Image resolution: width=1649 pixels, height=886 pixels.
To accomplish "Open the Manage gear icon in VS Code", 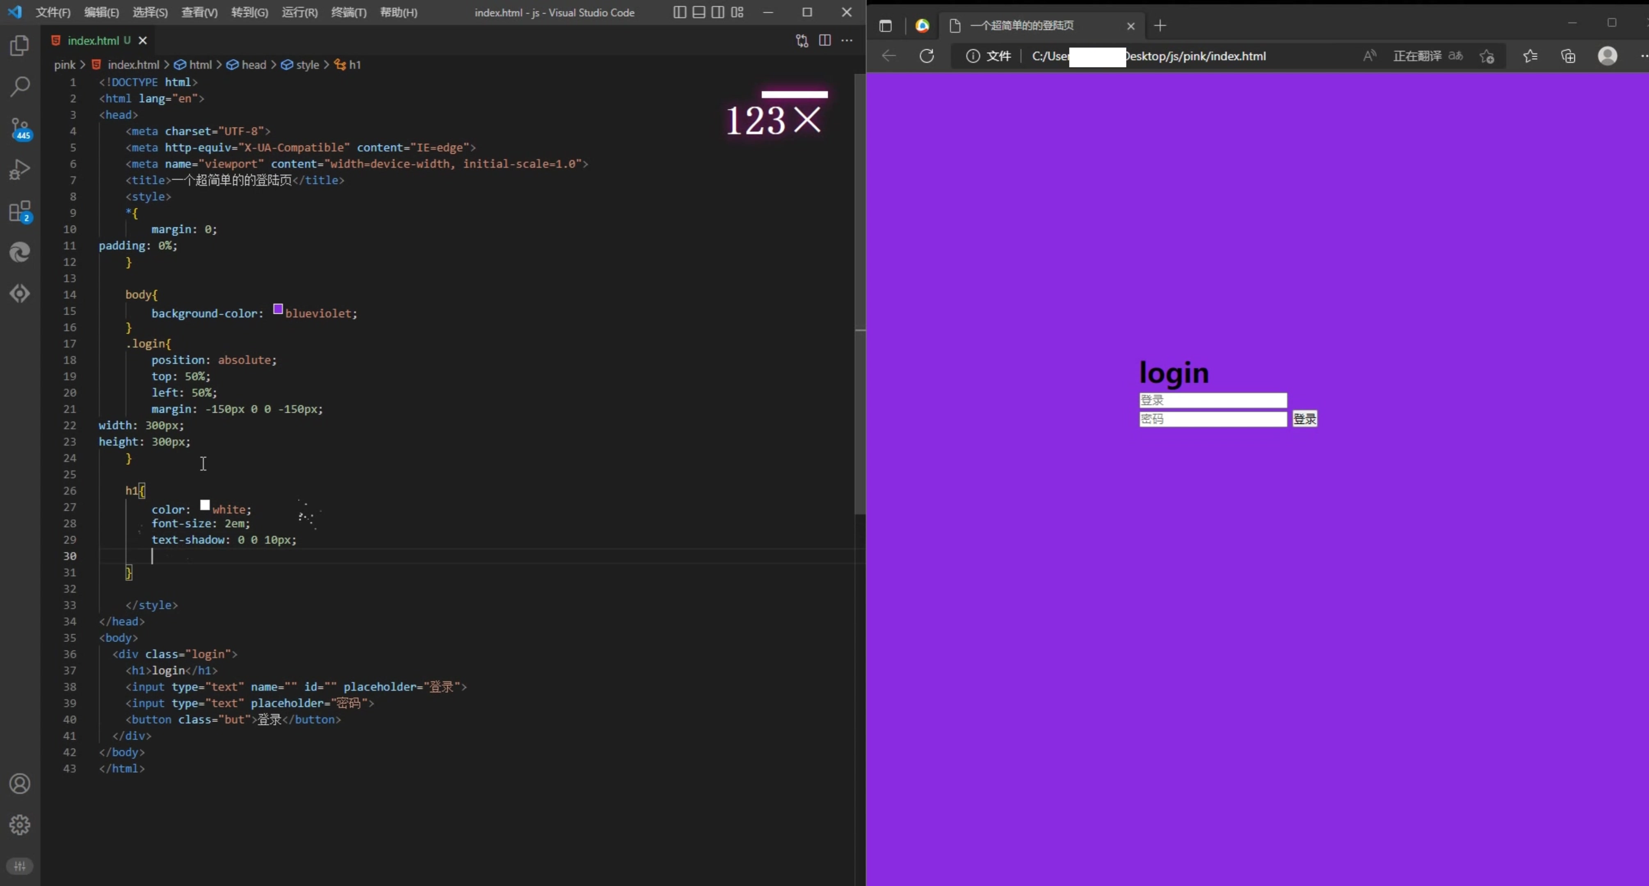I will click(20, 824).
